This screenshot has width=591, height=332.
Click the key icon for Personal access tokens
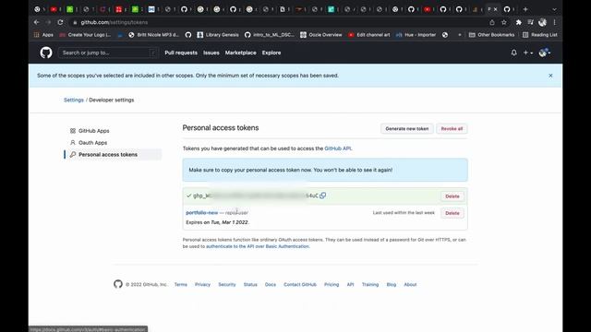(x=73, y=154)
